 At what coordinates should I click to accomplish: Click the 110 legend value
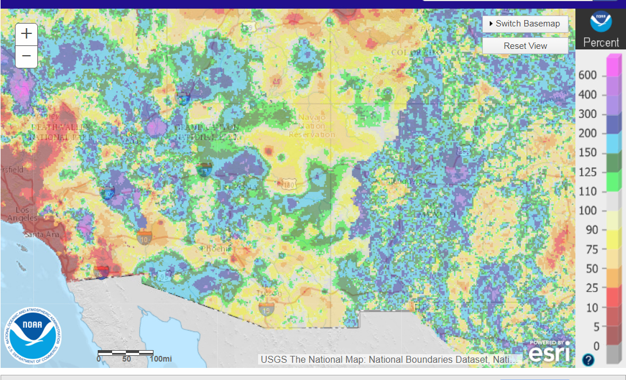(x=587, y=191)
